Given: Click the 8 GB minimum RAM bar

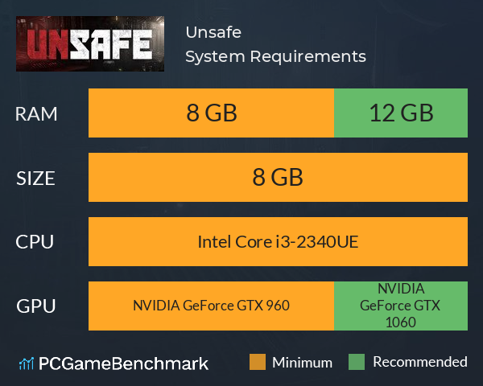Looking at the screenshot, I should tap(211, 113).
